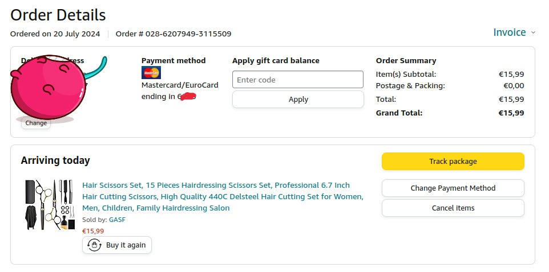Click the Buy it again button

click(117, 245)
